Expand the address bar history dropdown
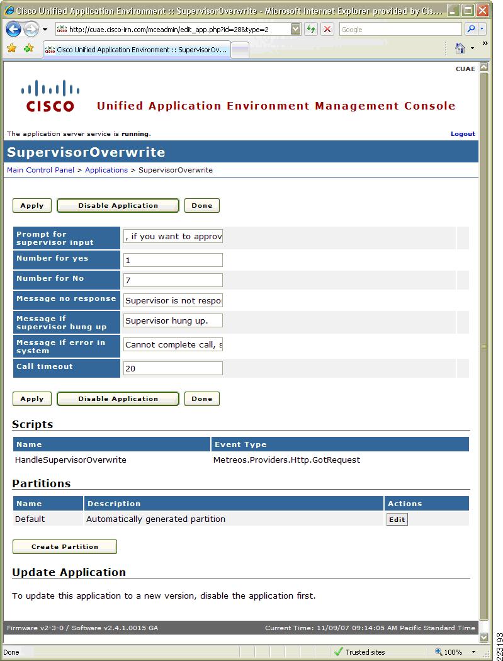The width and height of the screenshot is (503, 661). pyautogui.click(x=296, y=29)
